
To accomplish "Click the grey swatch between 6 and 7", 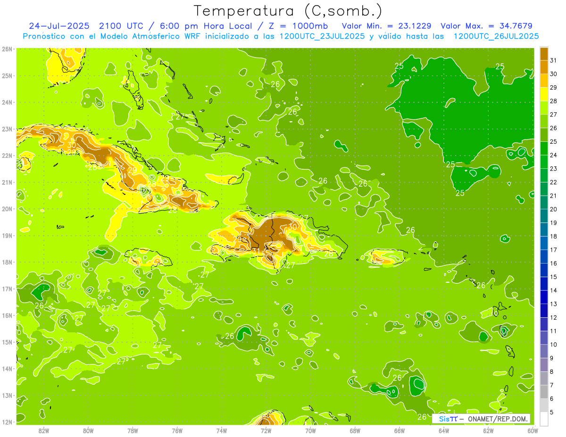I will (544, 392).
